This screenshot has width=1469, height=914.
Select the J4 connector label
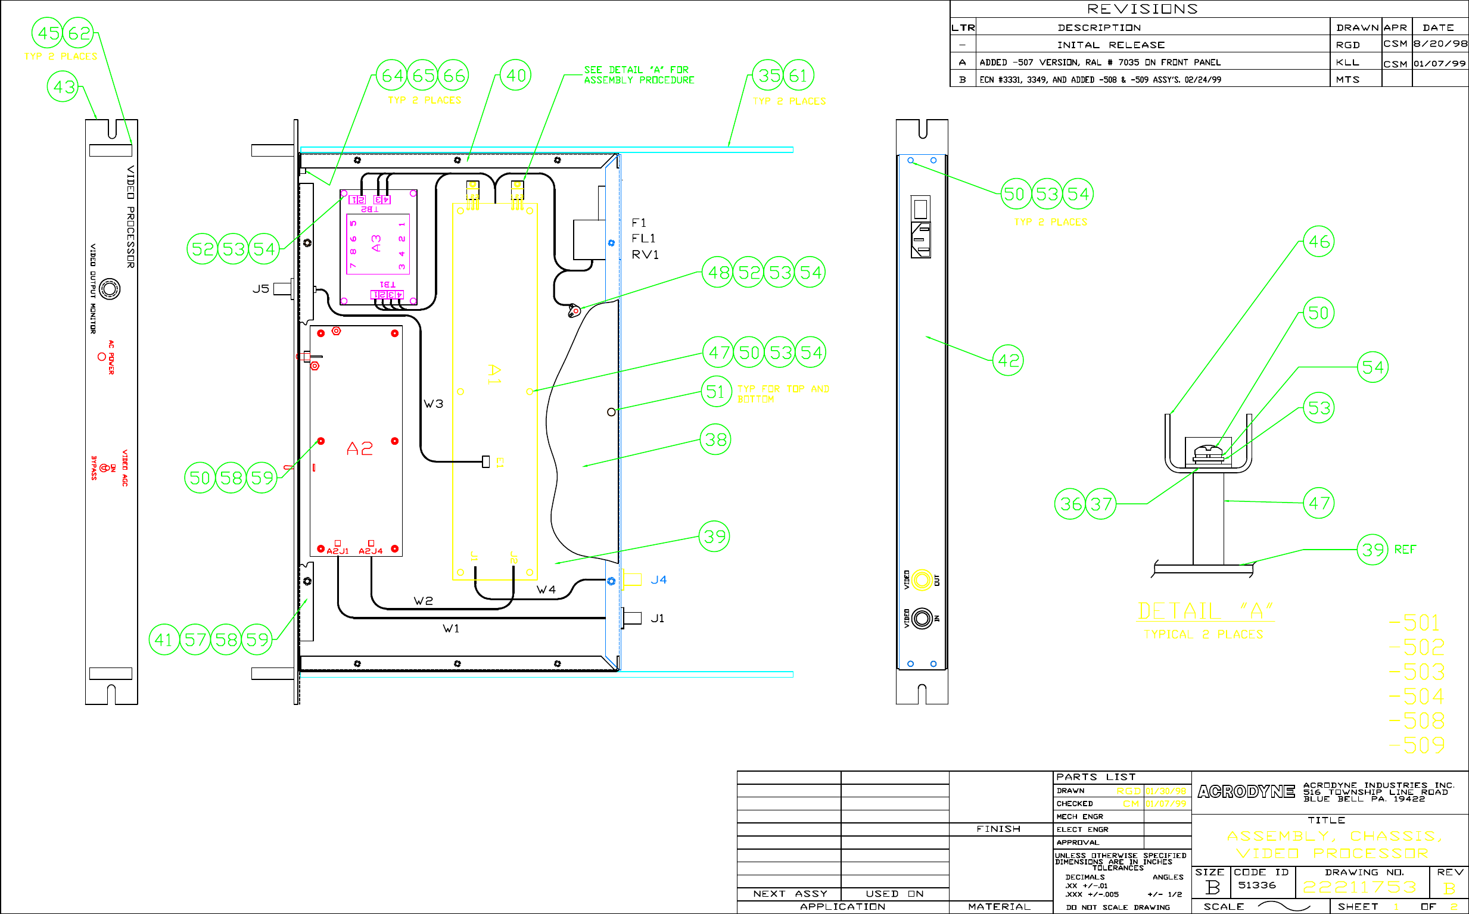tap(659, 580)
